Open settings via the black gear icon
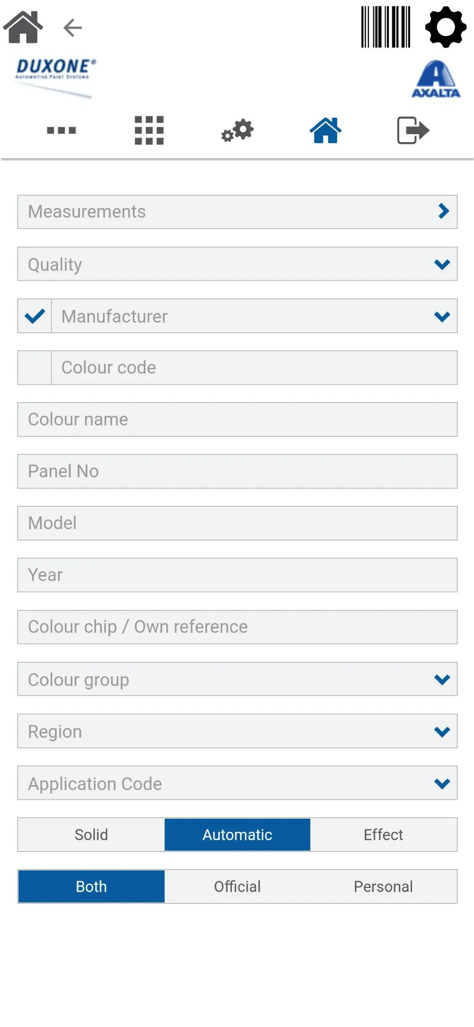 pos(446,27)
